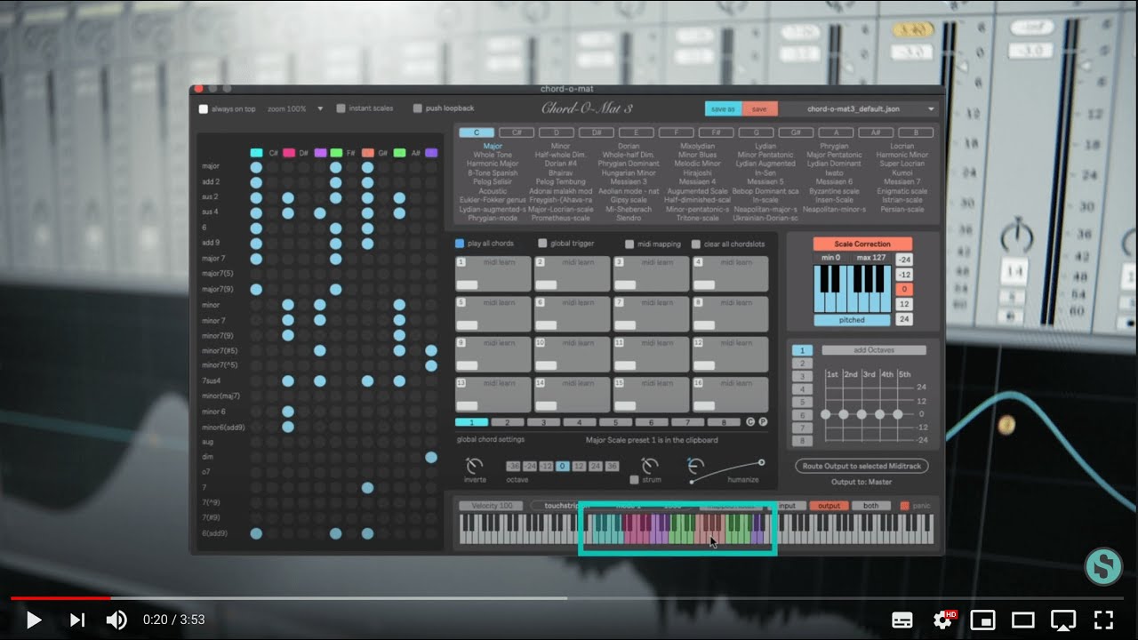Toggle the always on top checkbox

pyautogui.click(x=203, y=109)
